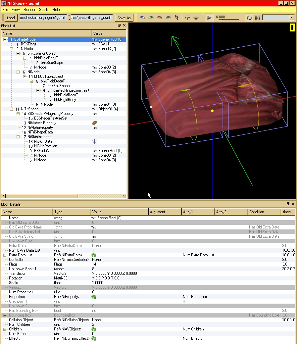Viewport: 297px width, 344px height.
Task: Click the Load button
Action: (11, 18)
